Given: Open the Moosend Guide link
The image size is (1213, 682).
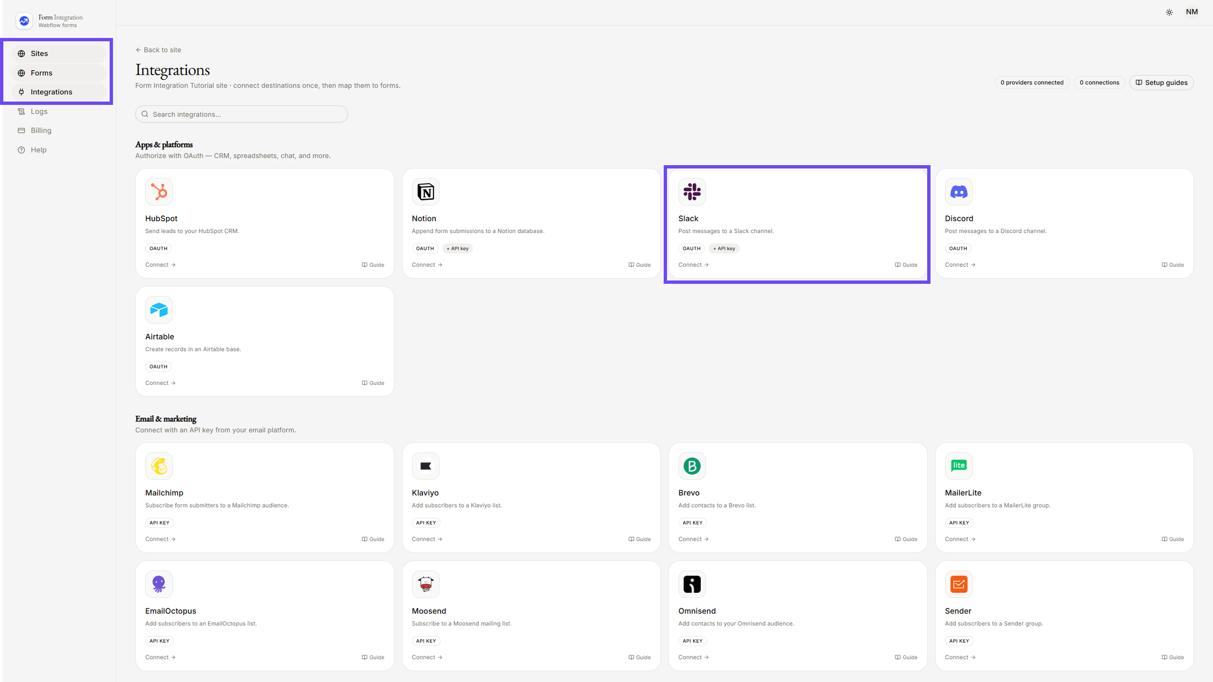Looking at the screenshot, I should 639,657.
